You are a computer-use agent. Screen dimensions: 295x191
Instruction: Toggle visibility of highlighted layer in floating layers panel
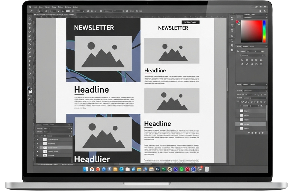click(38, 147)
